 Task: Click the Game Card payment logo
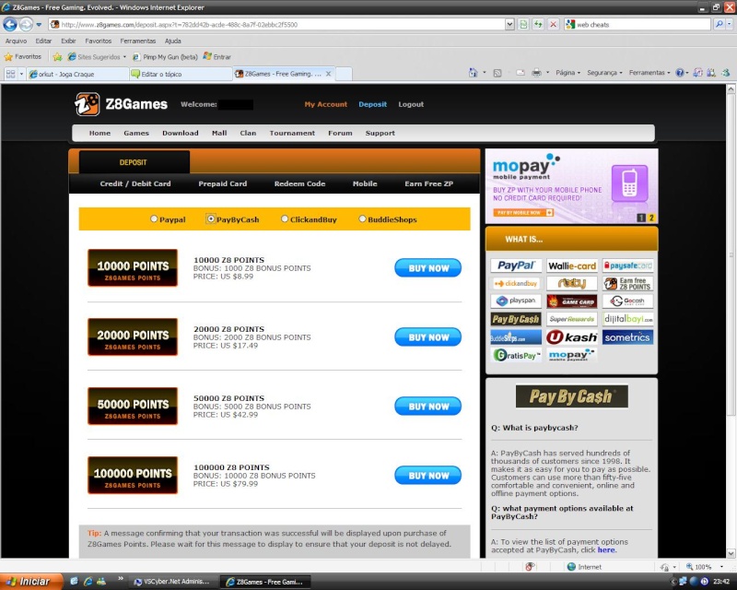[x=572, y=301]
